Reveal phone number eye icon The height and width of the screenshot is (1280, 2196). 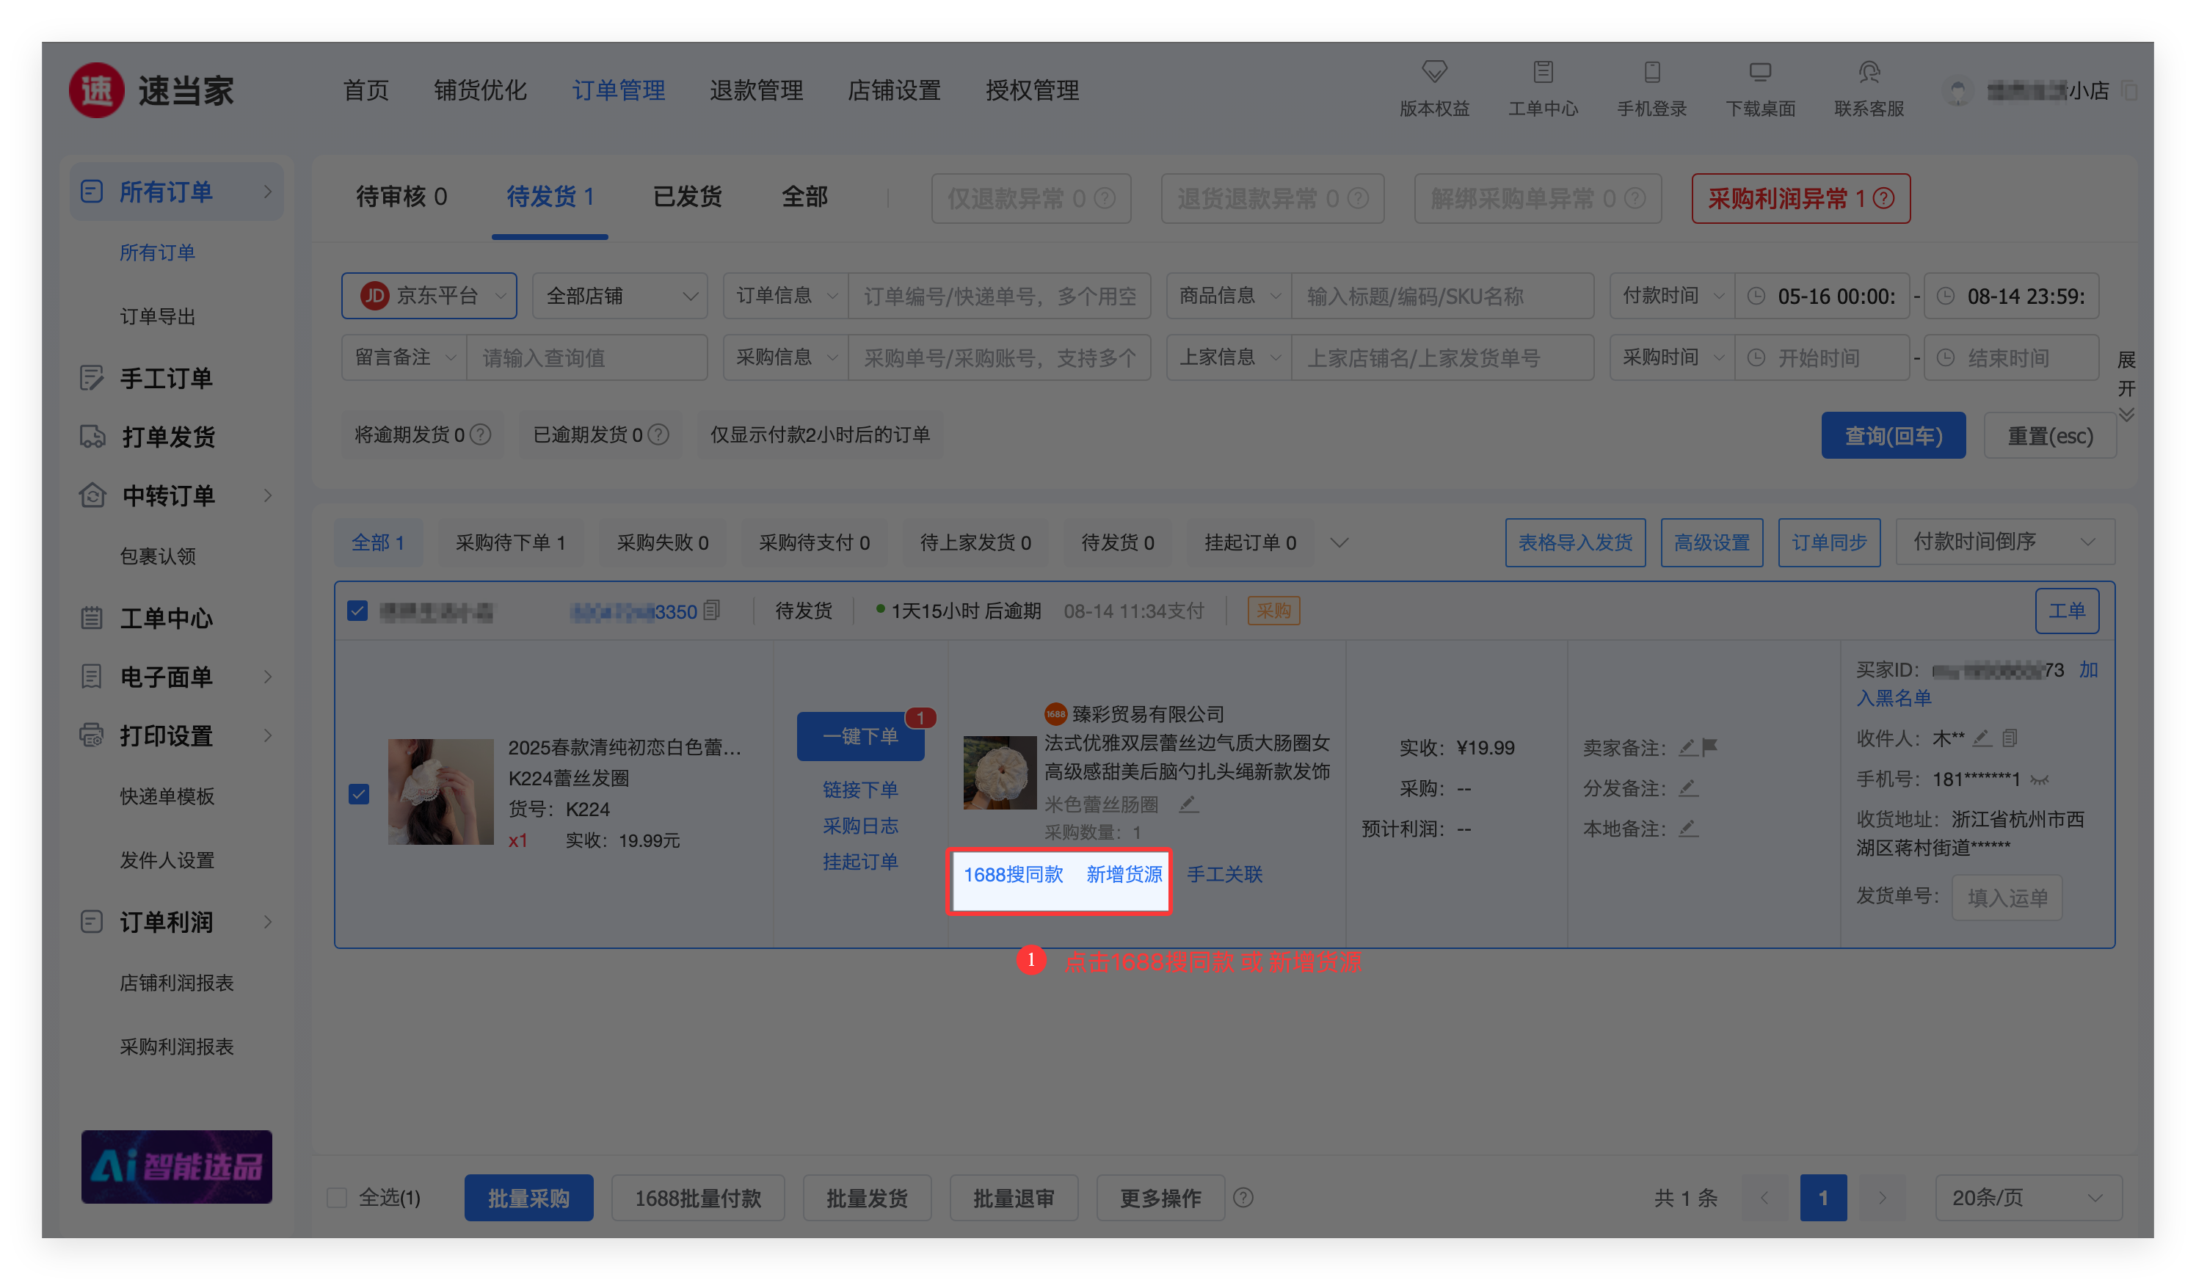pos(2039,780)
